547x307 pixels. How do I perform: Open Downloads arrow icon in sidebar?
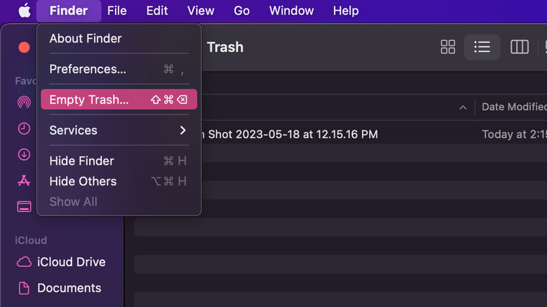pos(24,154)
